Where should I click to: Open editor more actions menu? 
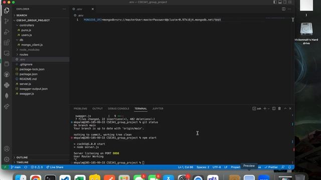tap(289, 9)
